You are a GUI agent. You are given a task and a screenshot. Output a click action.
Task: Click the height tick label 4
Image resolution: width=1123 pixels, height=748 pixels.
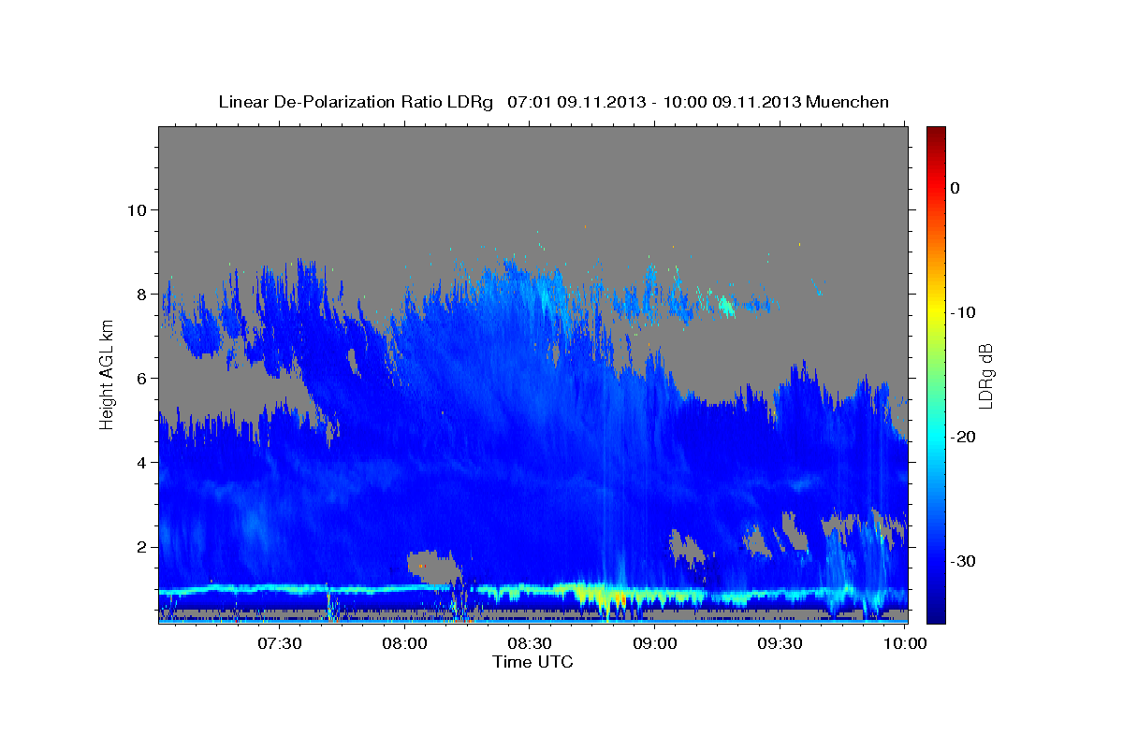[142, 462]
